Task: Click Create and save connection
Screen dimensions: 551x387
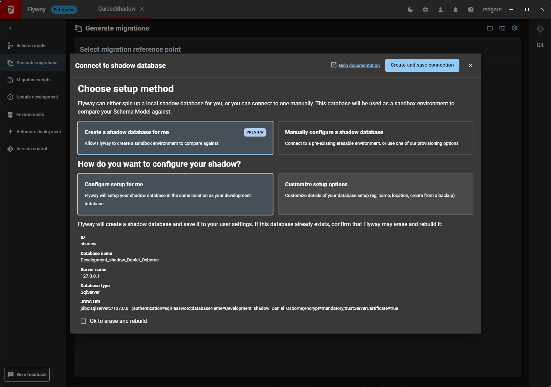Action: pos(422,65)
